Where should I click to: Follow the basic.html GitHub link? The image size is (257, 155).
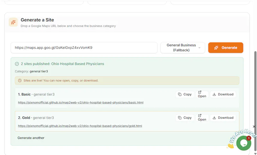(x=81, y=103)
